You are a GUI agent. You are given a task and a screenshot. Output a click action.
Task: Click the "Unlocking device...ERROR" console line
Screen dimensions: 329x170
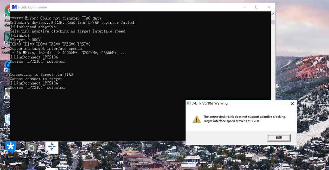(73, 23)
